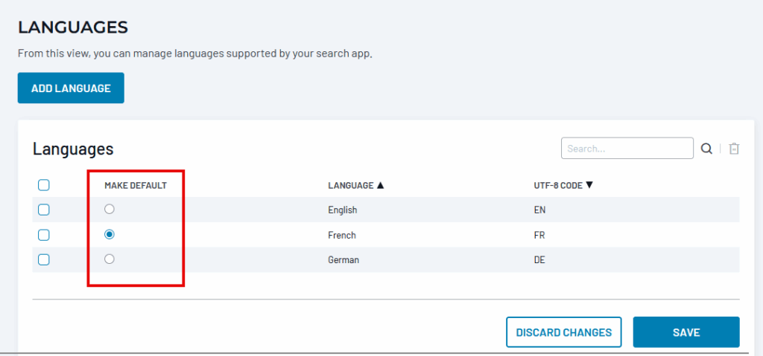Image resolution: width=763 pixels, height=356 pixels.
Task: Select the French default radio button
Action: click(x=110, y=234)
